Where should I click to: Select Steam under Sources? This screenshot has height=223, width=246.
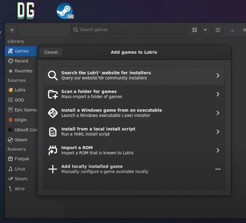click(x=21, y=140)
